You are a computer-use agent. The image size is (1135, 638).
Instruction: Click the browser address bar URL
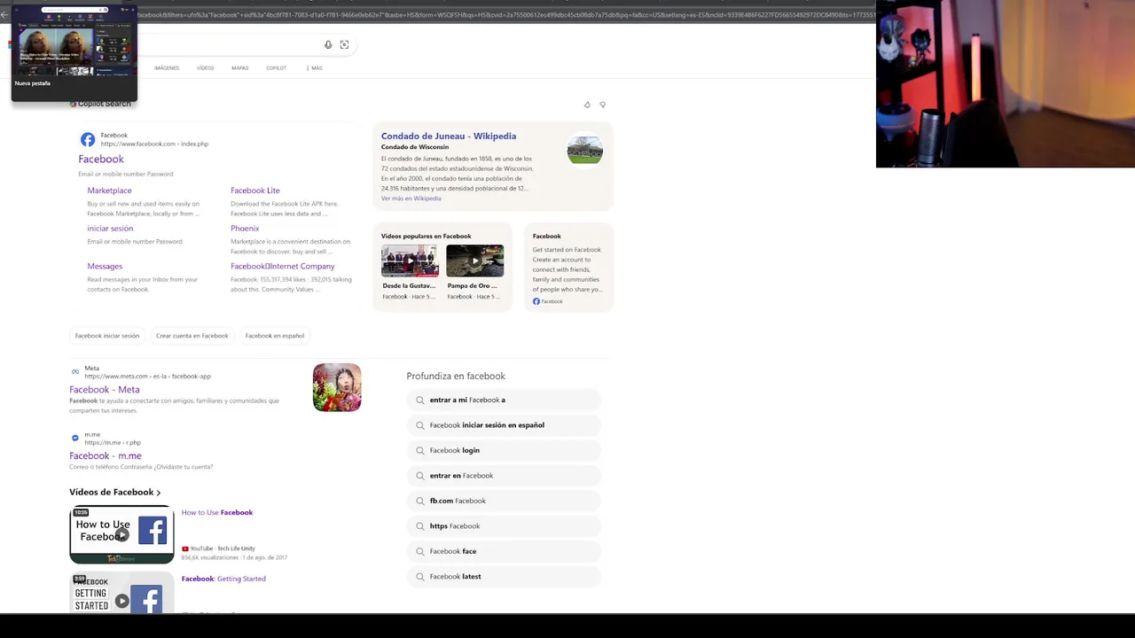(505, 15)
